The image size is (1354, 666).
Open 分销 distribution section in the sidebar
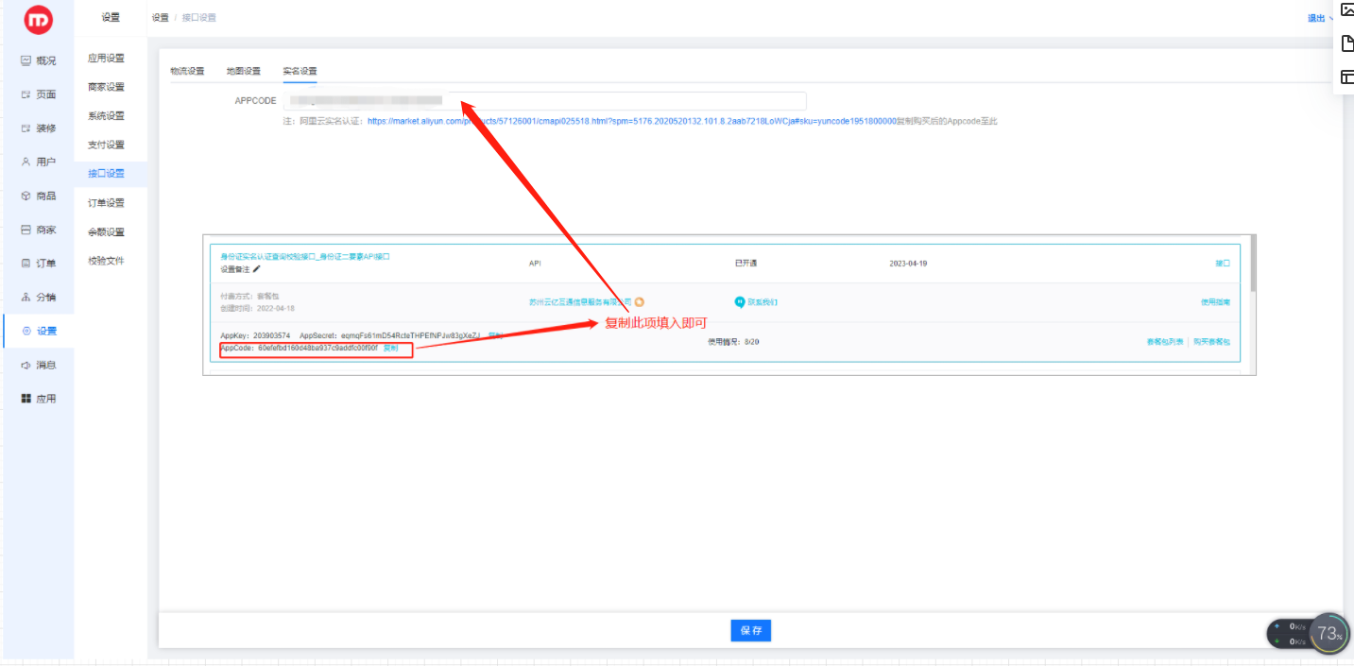point(39,297)
